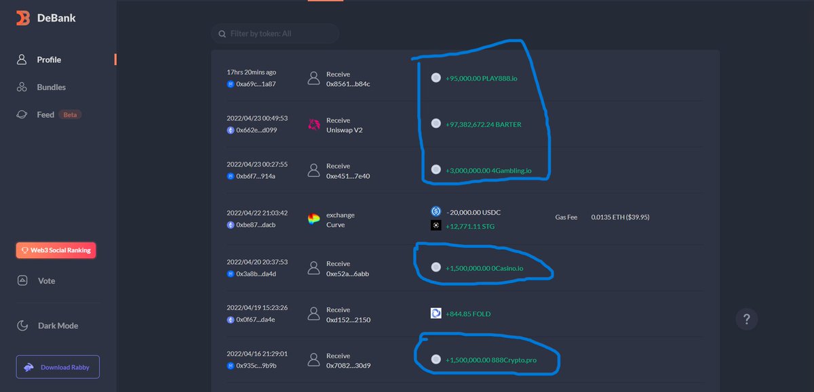Click the Beta badge next to Feed

[71, 115]
